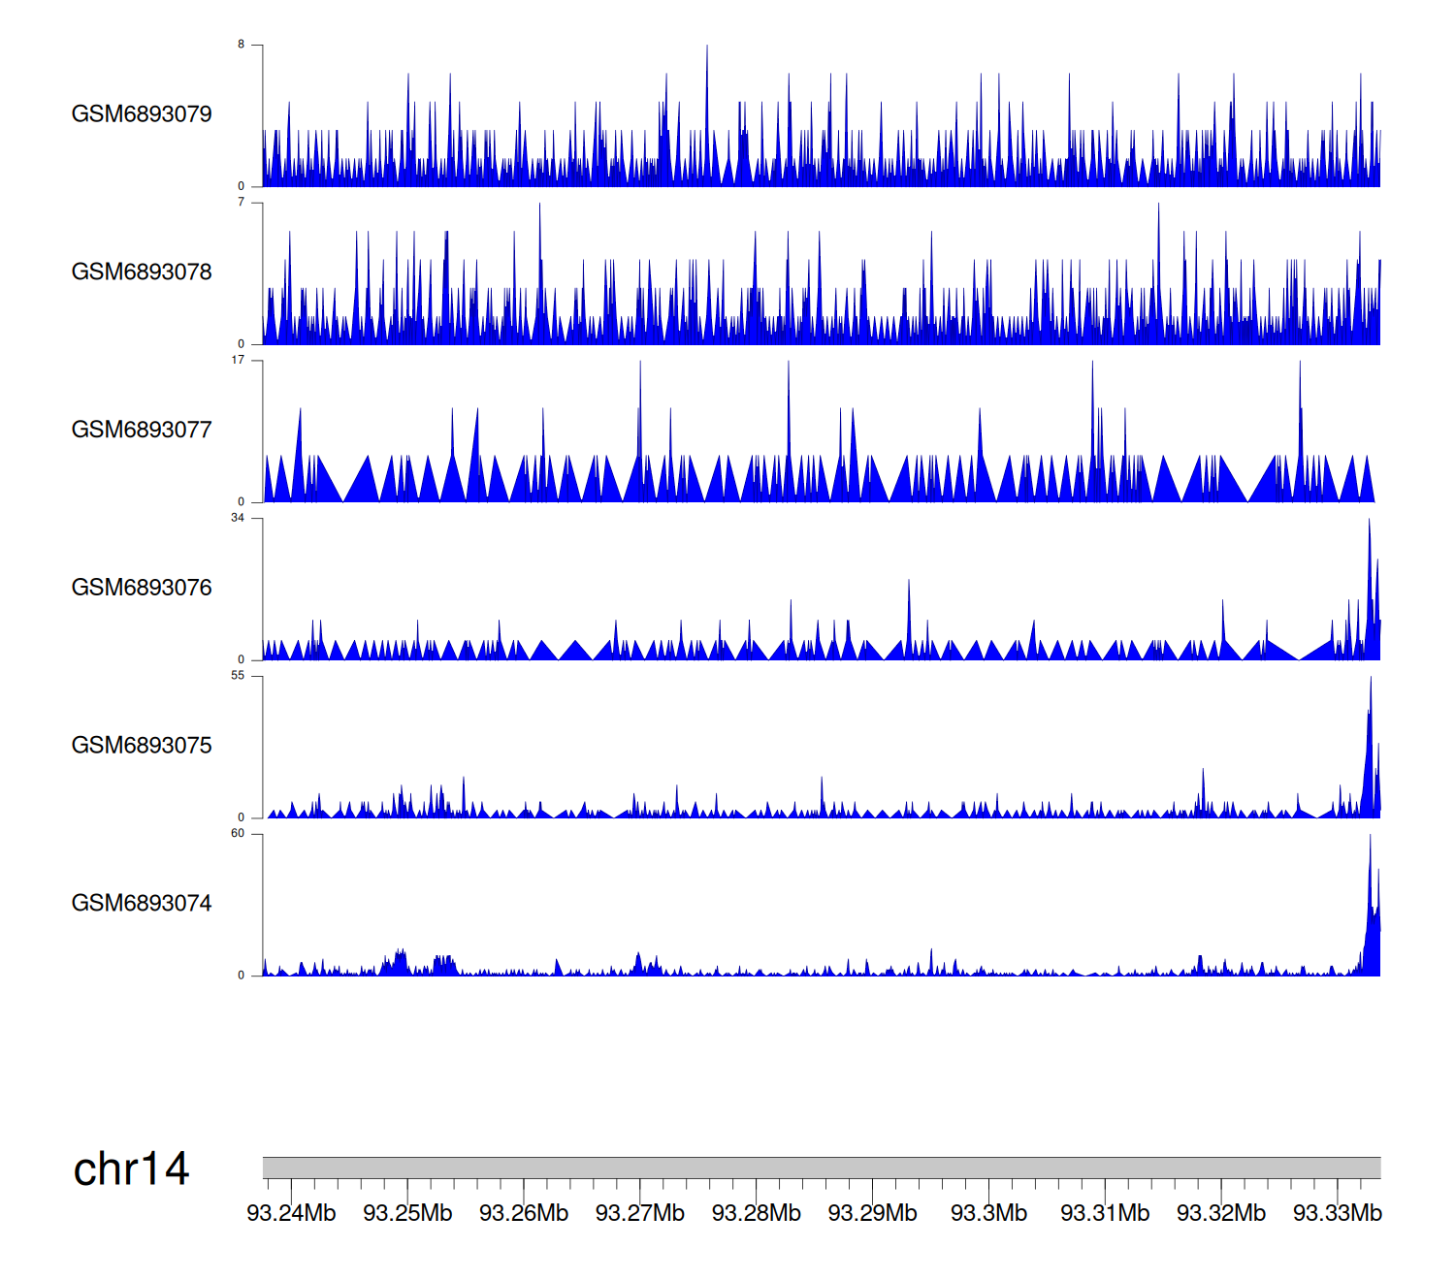Image resolution: width=1455 pixels, height=1280 pixels.
Task: Select the 93.33Mb coordinate label
Action: [x=1338, y=1213]
